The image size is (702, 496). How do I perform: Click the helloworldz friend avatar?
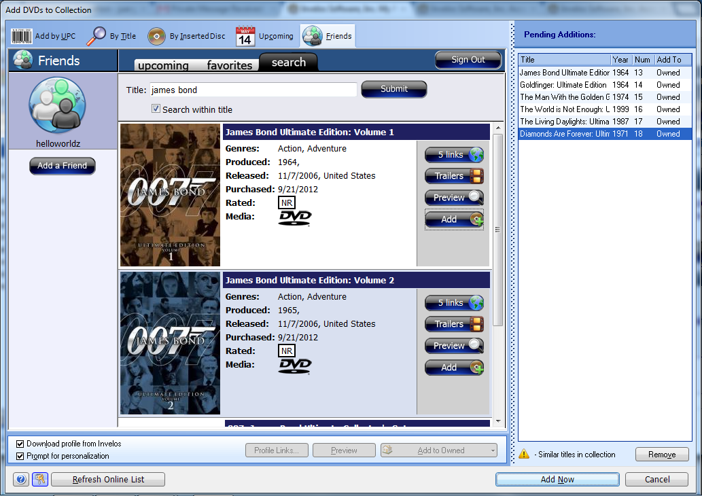click(57, 105)
